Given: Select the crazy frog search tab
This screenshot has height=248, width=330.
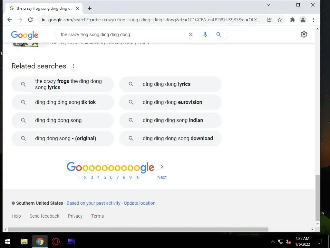Looking at the screenshot, I should 44,8.
